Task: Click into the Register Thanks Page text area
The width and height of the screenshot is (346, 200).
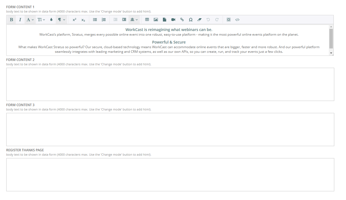Action: click(x=170, y=175)
